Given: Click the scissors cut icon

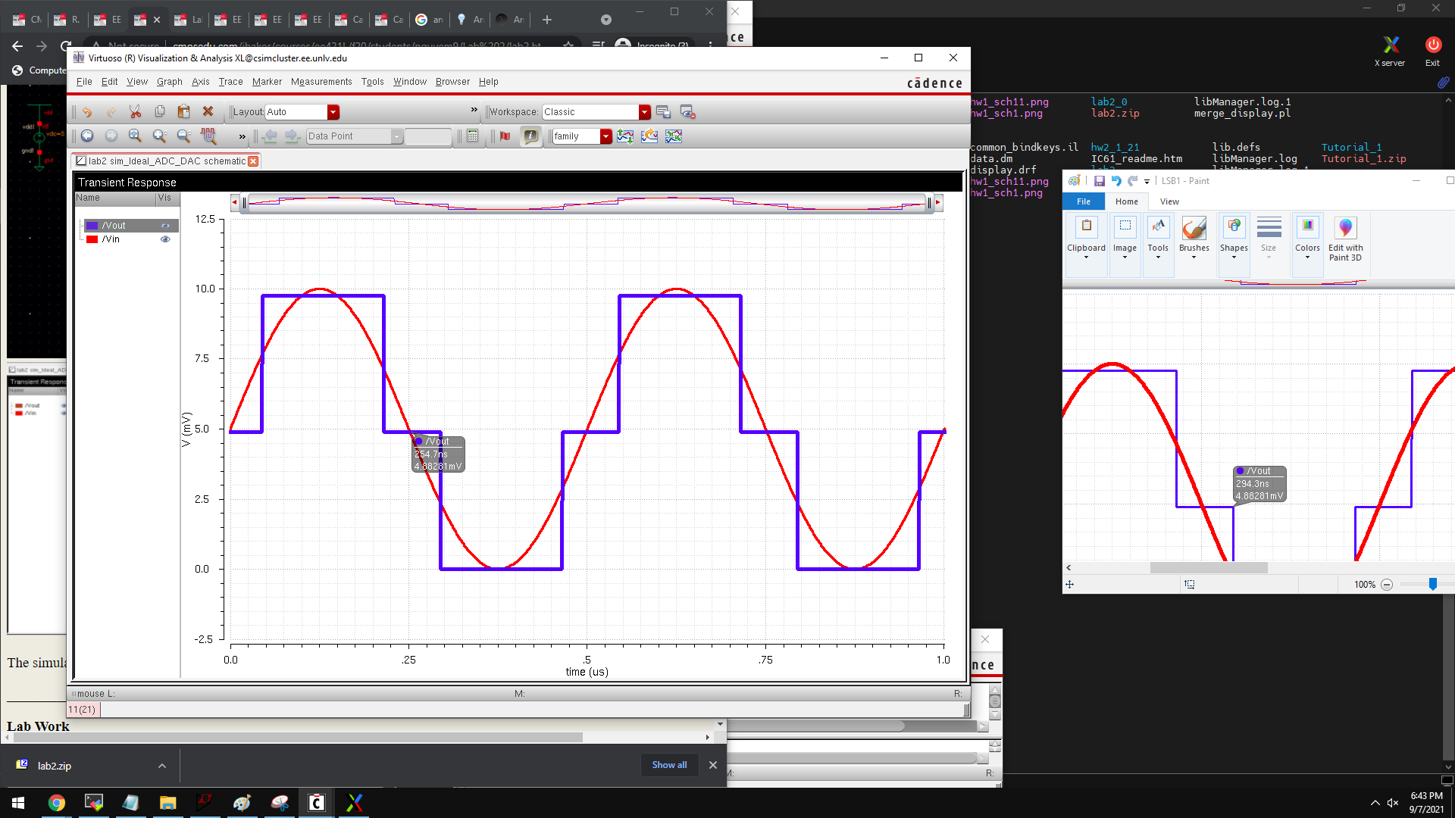Looking at the screenshot, I should pyautogui.click(x=135, y=112).
